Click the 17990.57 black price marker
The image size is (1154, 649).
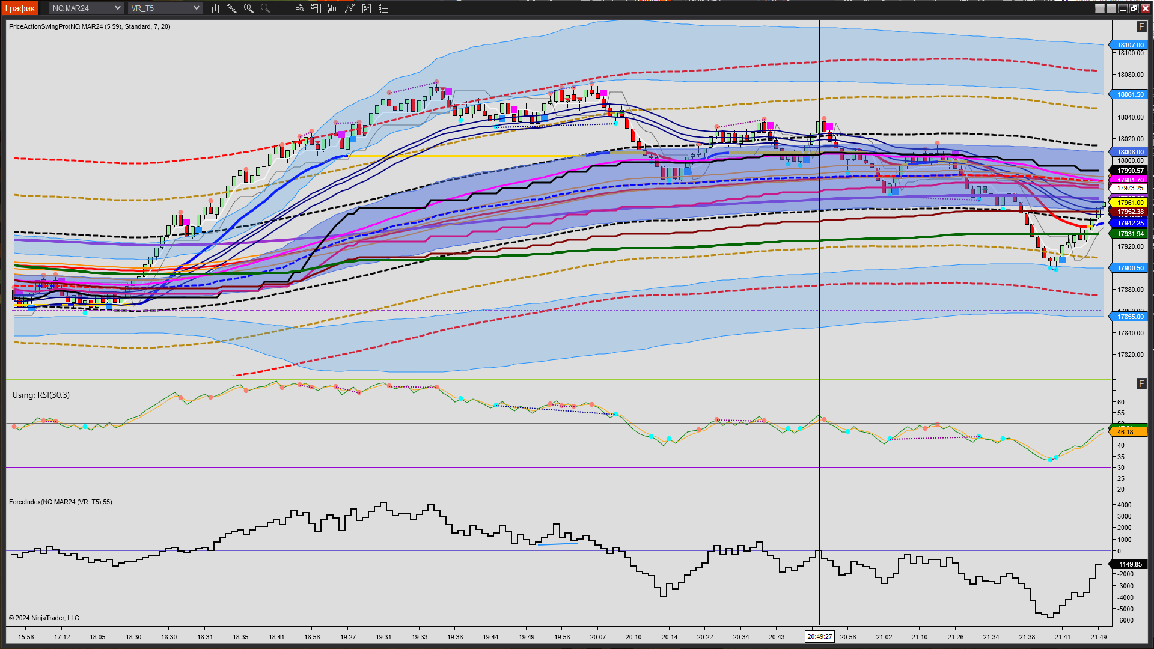tap(1129, 171)
